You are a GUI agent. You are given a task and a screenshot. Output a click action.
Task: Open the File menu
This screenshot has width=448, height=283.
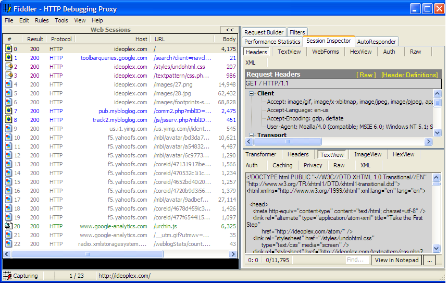click(x=9, y=20)
